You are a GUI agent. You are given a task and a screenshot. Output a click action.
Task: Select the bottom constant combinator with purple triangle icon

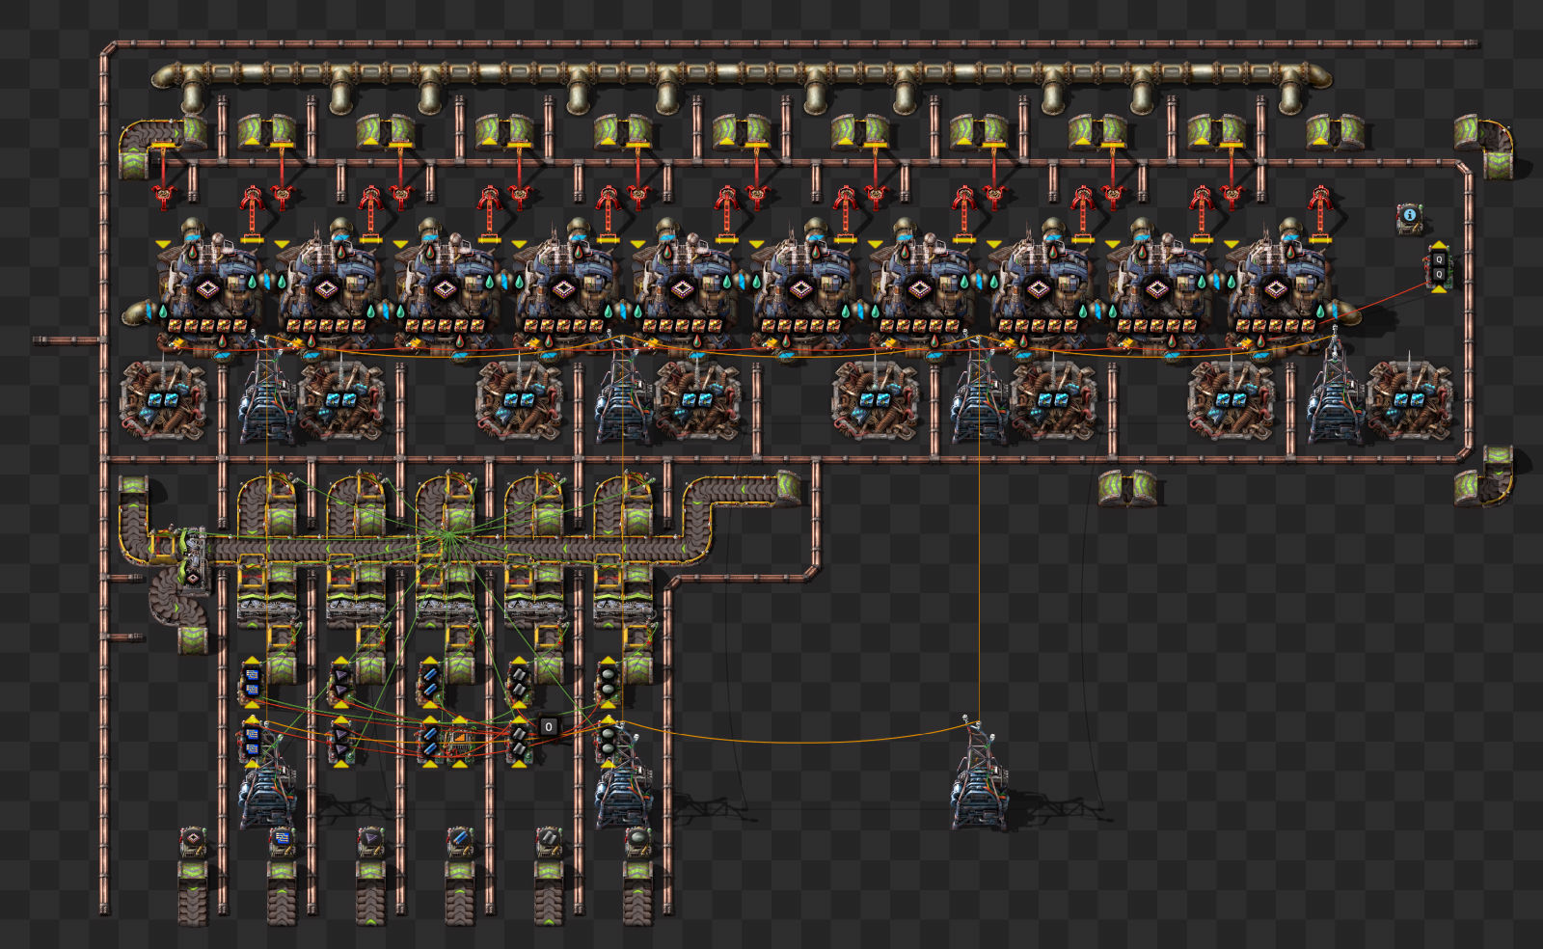(371, 842)
